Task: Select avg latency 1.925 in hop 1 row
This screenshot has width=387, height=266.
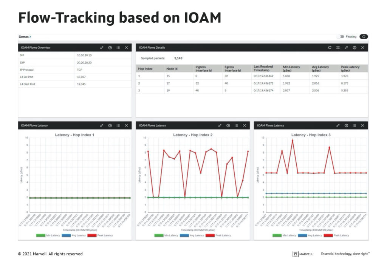Action: (316, 76)
